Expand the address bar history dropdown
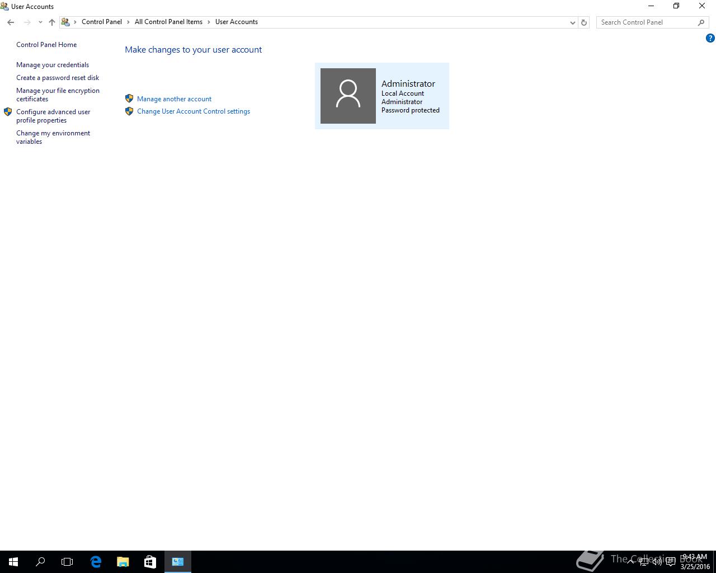Viewport: 716px width, 573px height. point(572,22)
